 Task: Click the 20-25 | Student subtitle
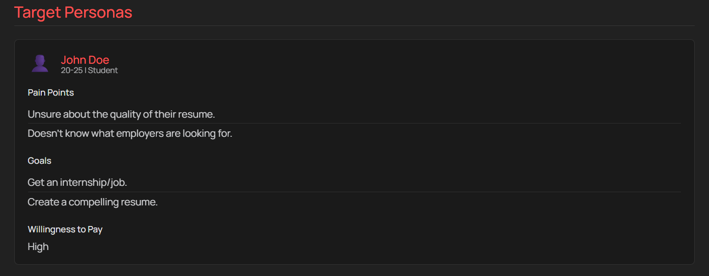[x=89, y=70]
